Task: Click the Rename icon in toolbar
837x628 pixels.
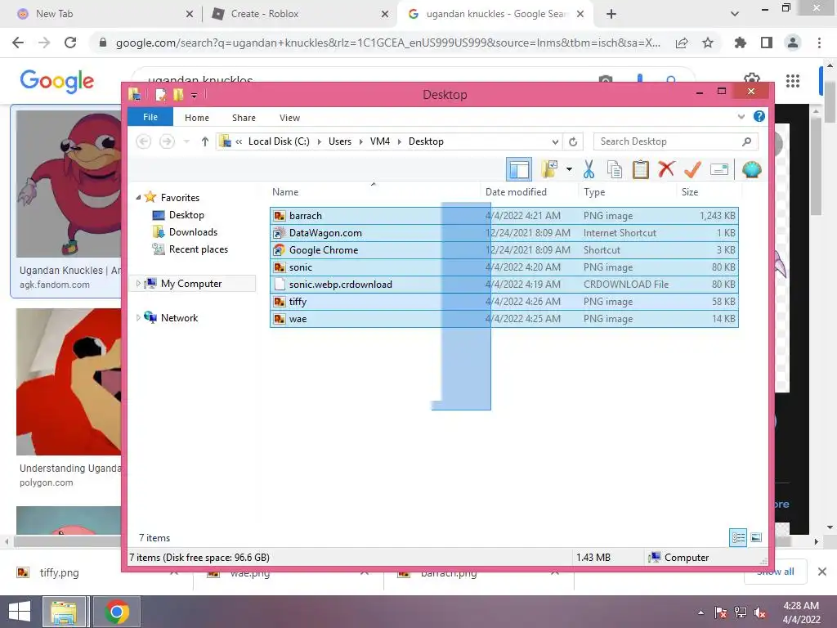Action: click(719, 170)
